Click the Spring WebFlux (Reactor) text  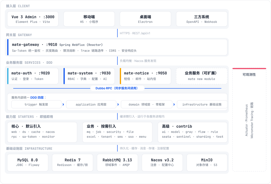point(81,45)
